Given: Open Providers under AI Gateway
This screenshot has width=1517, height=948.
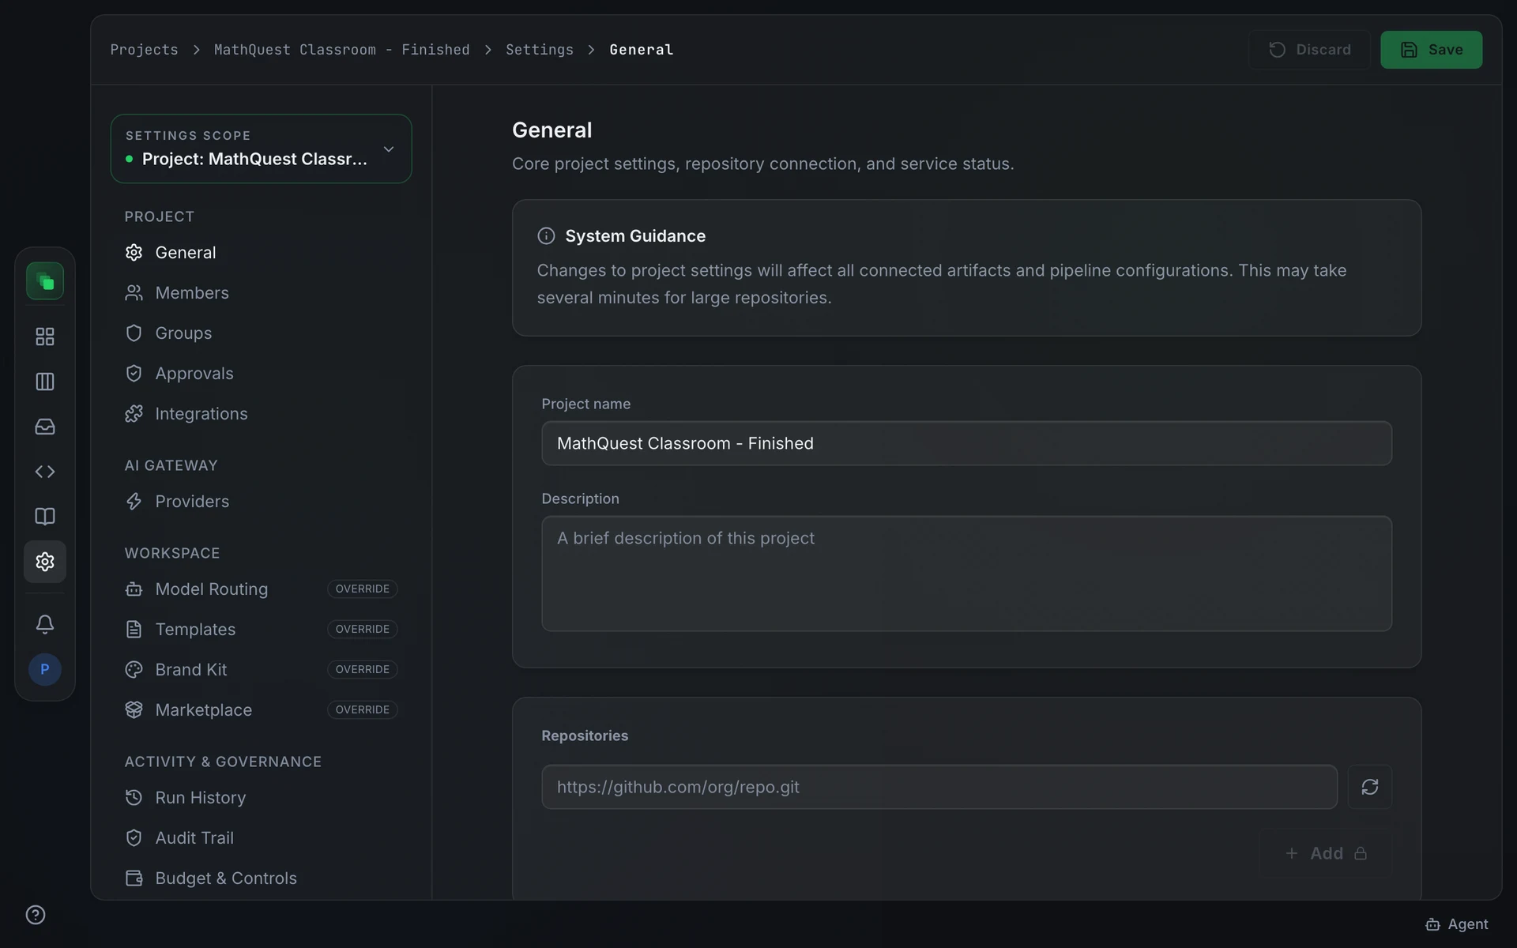Looking at the screenshot, I should tap(261, 502).
